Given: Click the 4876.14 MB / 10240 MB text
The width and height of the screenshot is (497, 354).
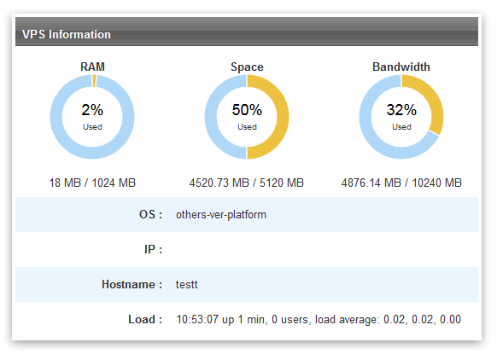Looking at the screenshot, I should [401, 183].
